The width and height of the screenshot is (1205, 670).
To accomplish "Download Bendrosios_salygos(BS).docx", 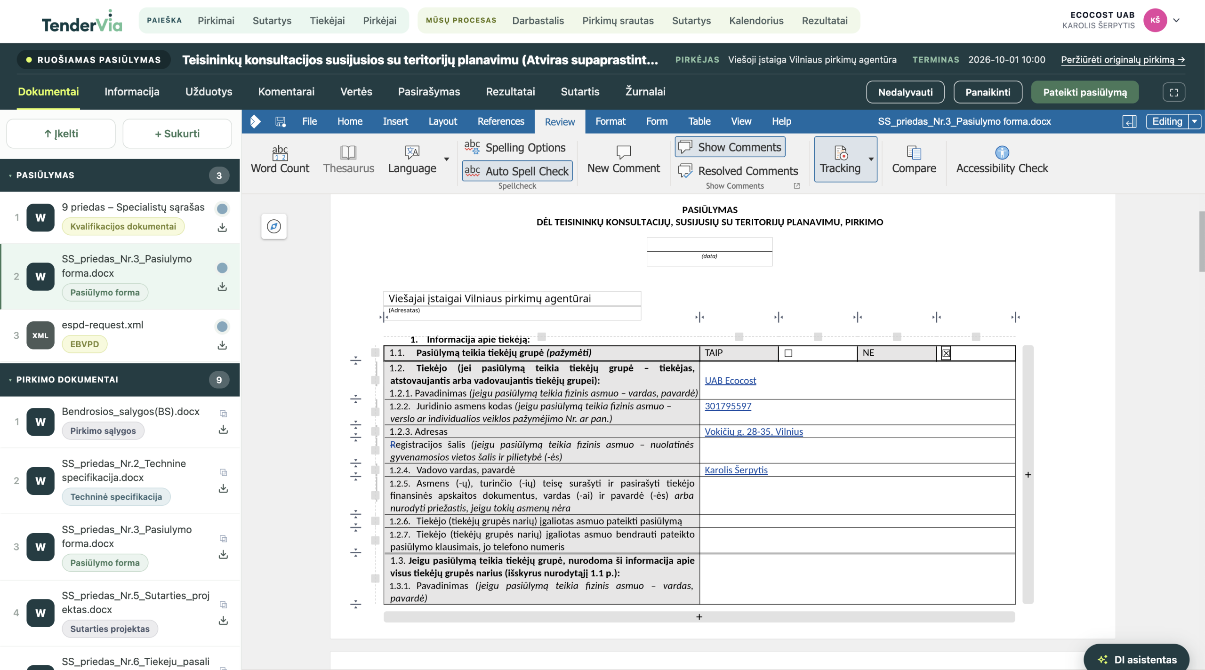I will click(x=223, y=430).
